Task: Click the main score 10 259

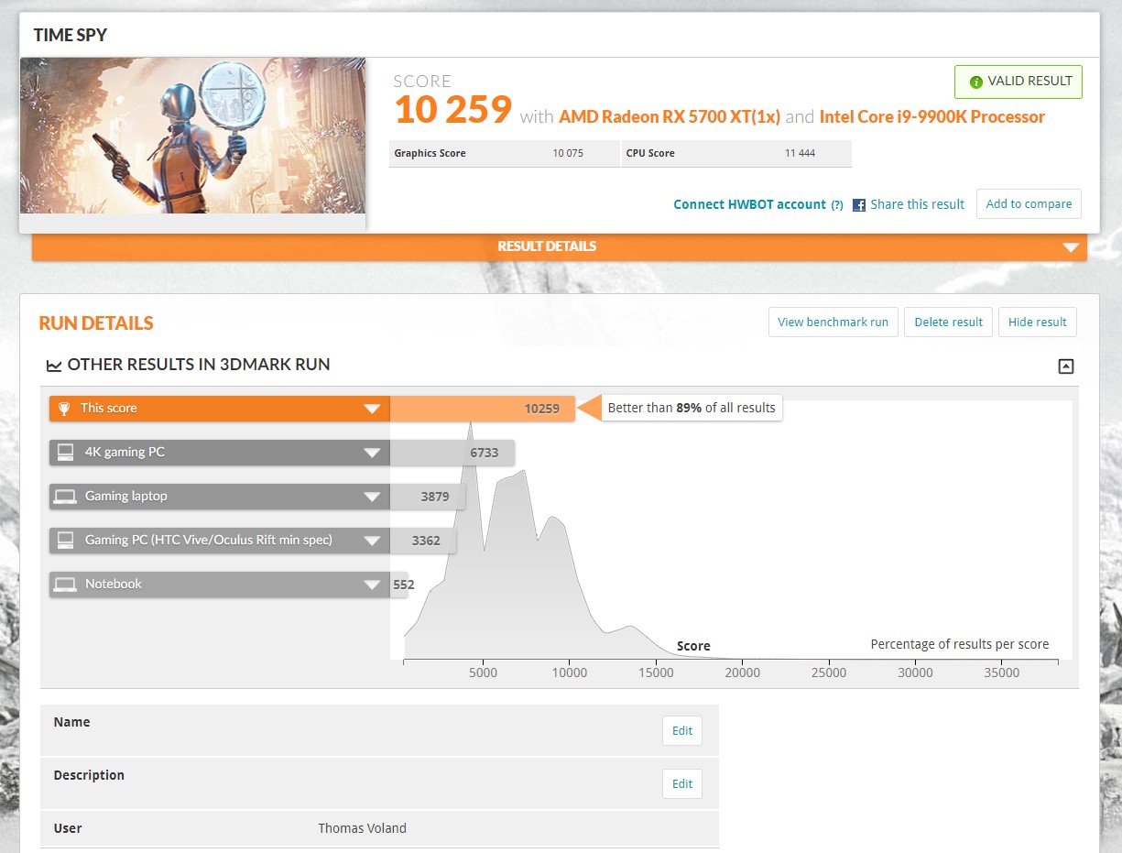Action: tap(452, 110)
